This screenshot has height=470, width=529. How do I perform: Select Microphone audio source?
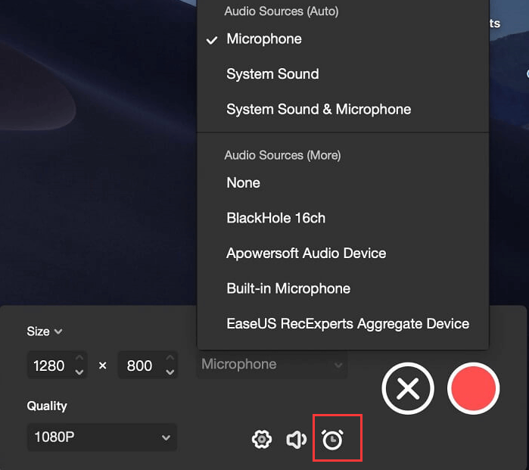click(x=343, y=39)
